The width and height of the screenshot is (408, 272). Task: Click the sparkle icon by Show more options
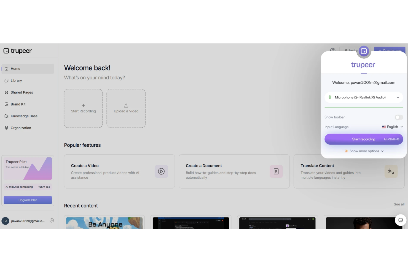coord(346,151)
